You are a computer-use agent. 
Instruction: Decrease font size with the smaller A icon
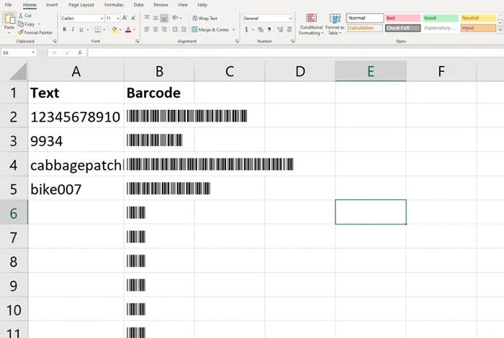[134, 18]
